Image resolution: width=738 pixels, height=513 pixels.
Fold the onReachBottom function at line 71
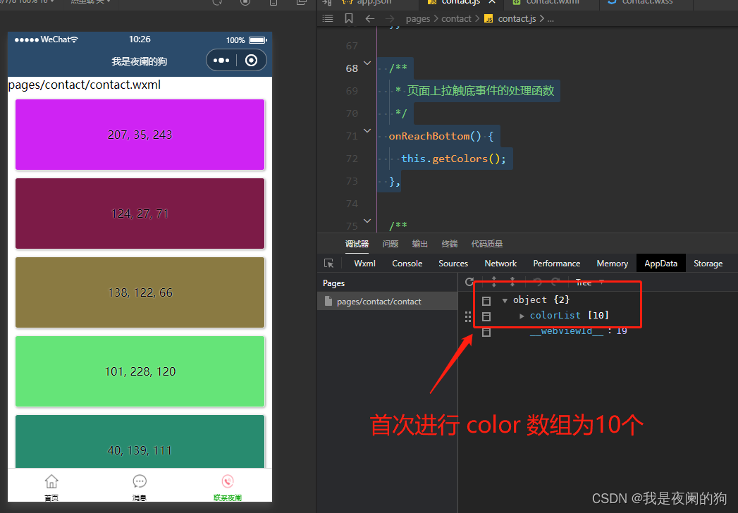367,130
